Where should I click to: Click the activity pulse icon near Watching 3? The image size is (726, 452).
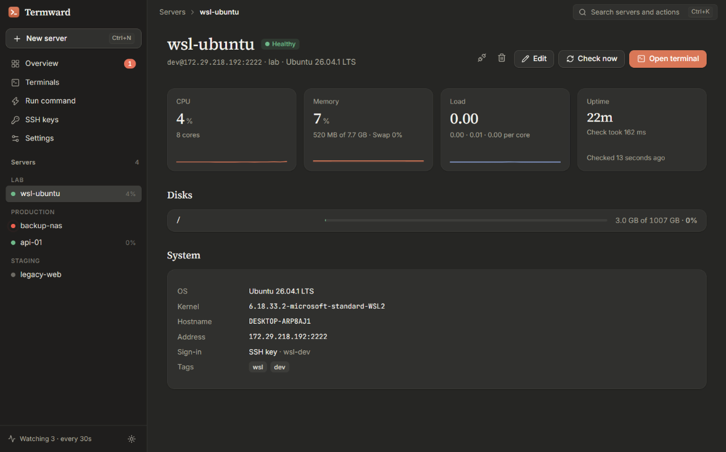click(12, 439)
